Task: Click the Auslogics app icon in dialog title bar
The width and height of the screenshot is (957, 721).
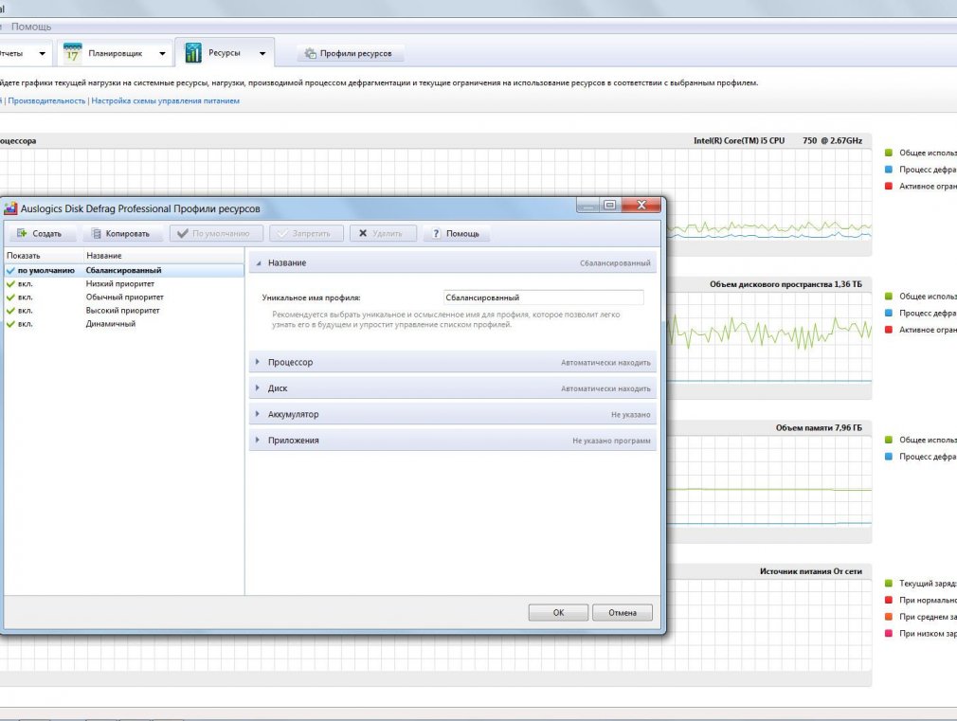Action: 10,208
